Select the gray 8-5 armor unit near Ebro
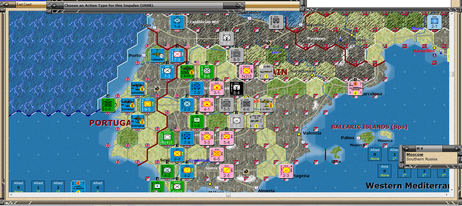 236,55
